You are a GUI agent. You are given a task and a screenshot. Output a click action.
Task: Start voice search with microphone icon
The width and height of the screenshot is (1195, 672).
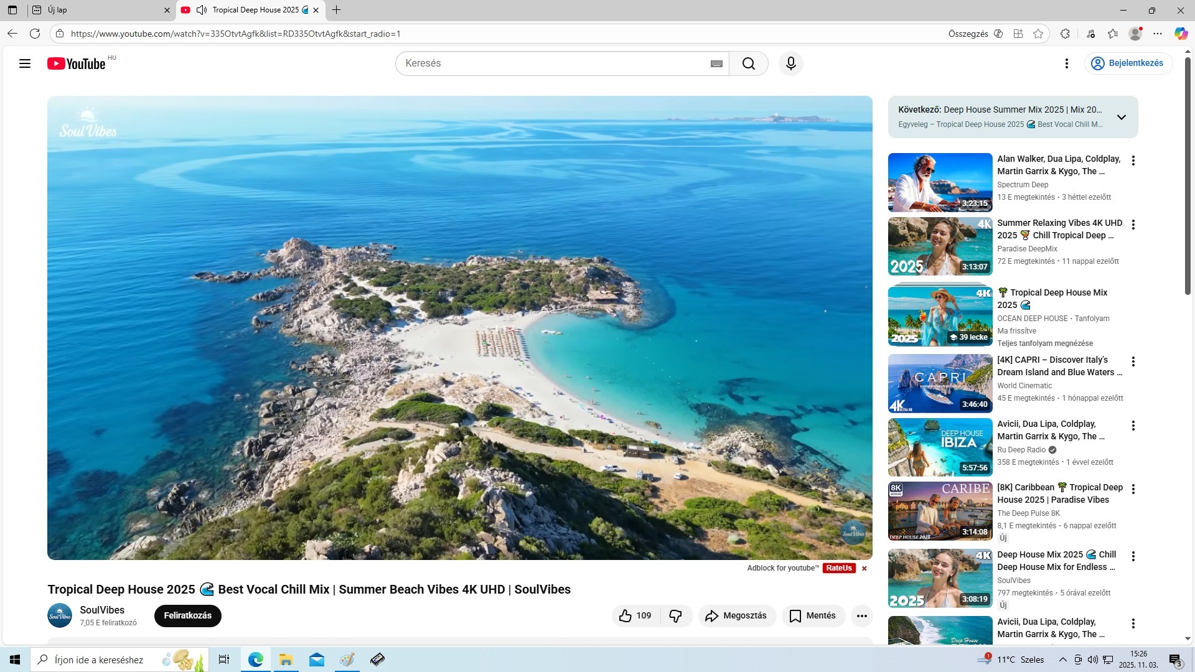(x=790, y=63)
